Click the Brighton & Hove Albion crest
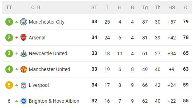The width and height of the screenshot is (193, 108). pyautogui.click(x=23, y=101)
